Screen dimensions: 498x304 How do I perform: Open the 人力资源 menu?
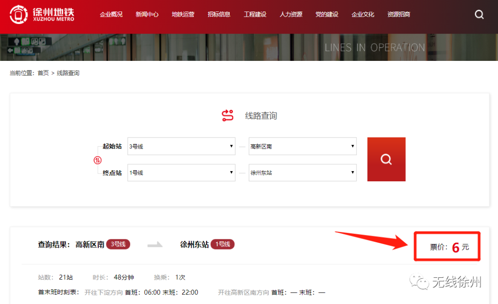(x=291, y=14)
